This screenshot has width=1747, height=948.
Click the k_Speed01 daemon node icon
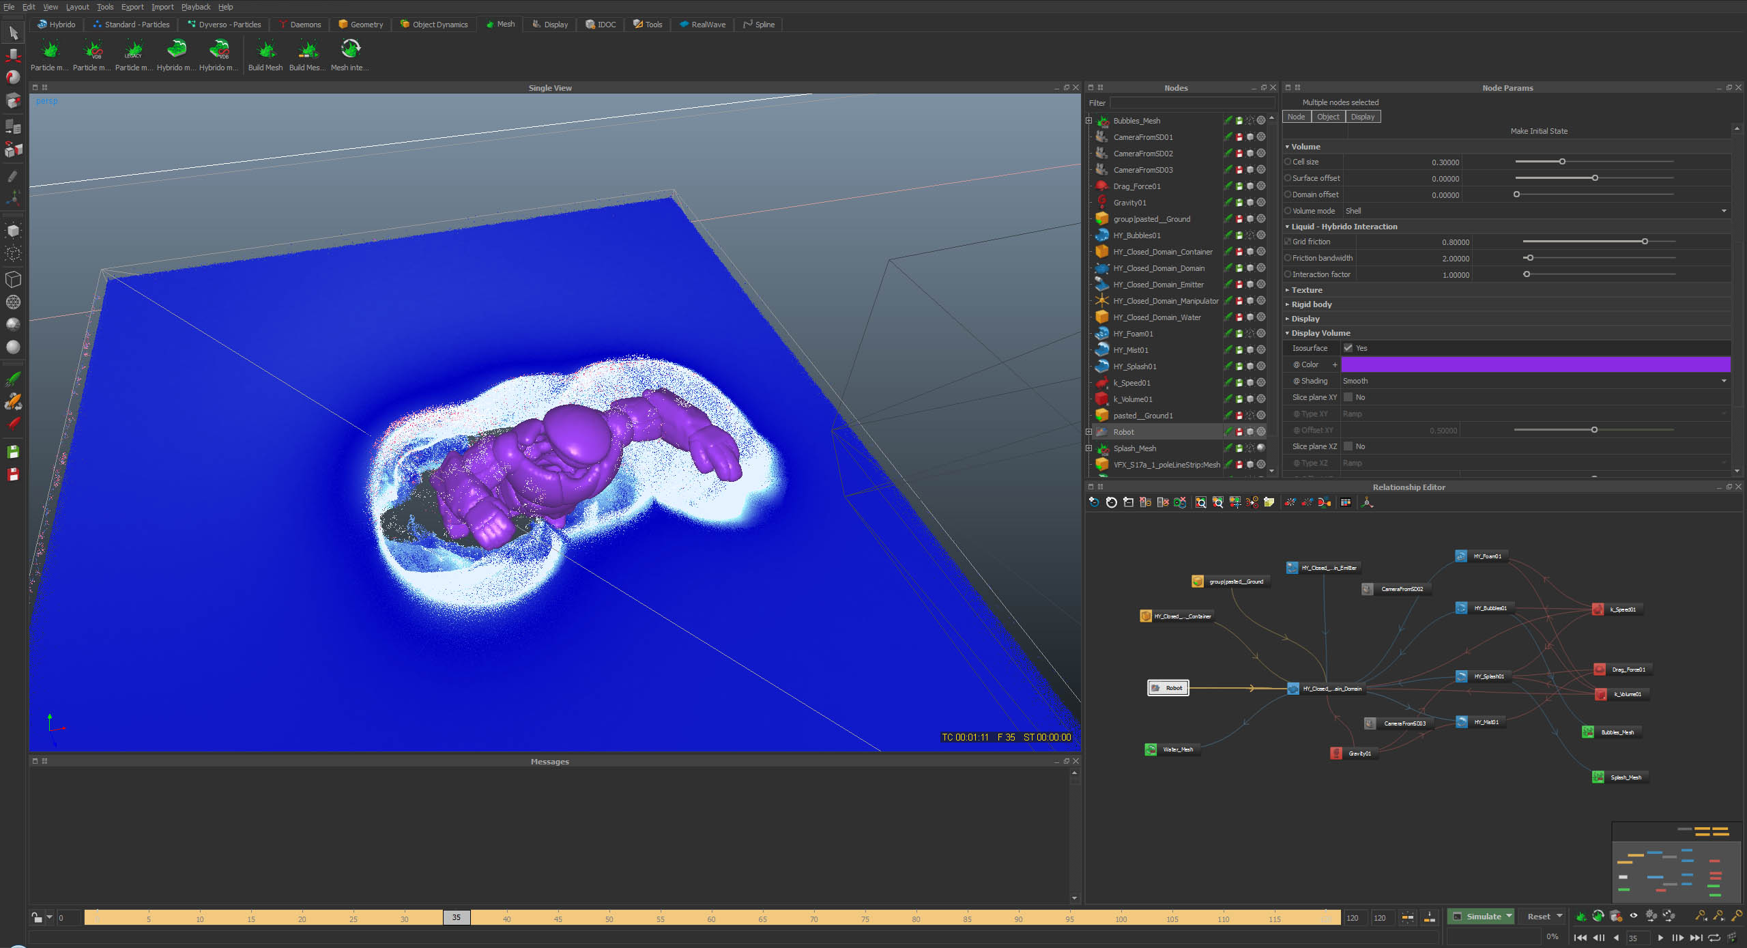coord(1598,609)
